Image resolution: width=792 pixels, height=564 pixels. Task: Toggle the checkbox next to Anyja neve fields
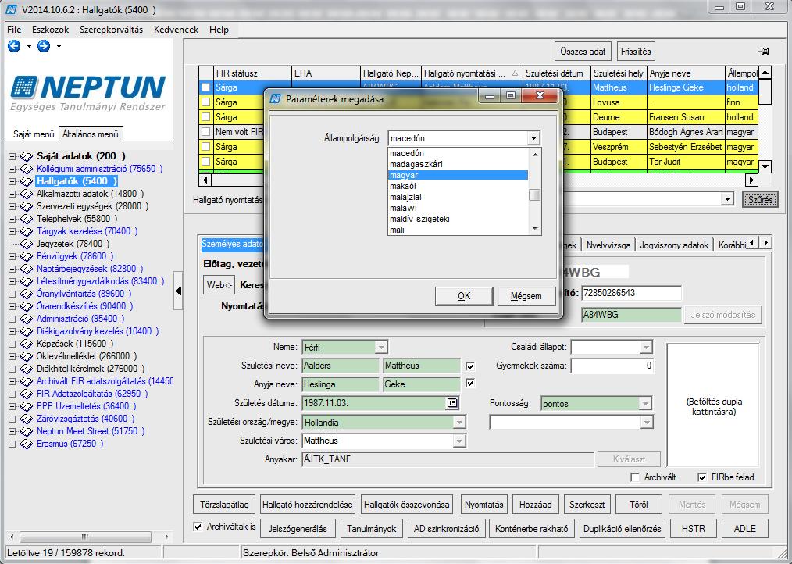470,383
